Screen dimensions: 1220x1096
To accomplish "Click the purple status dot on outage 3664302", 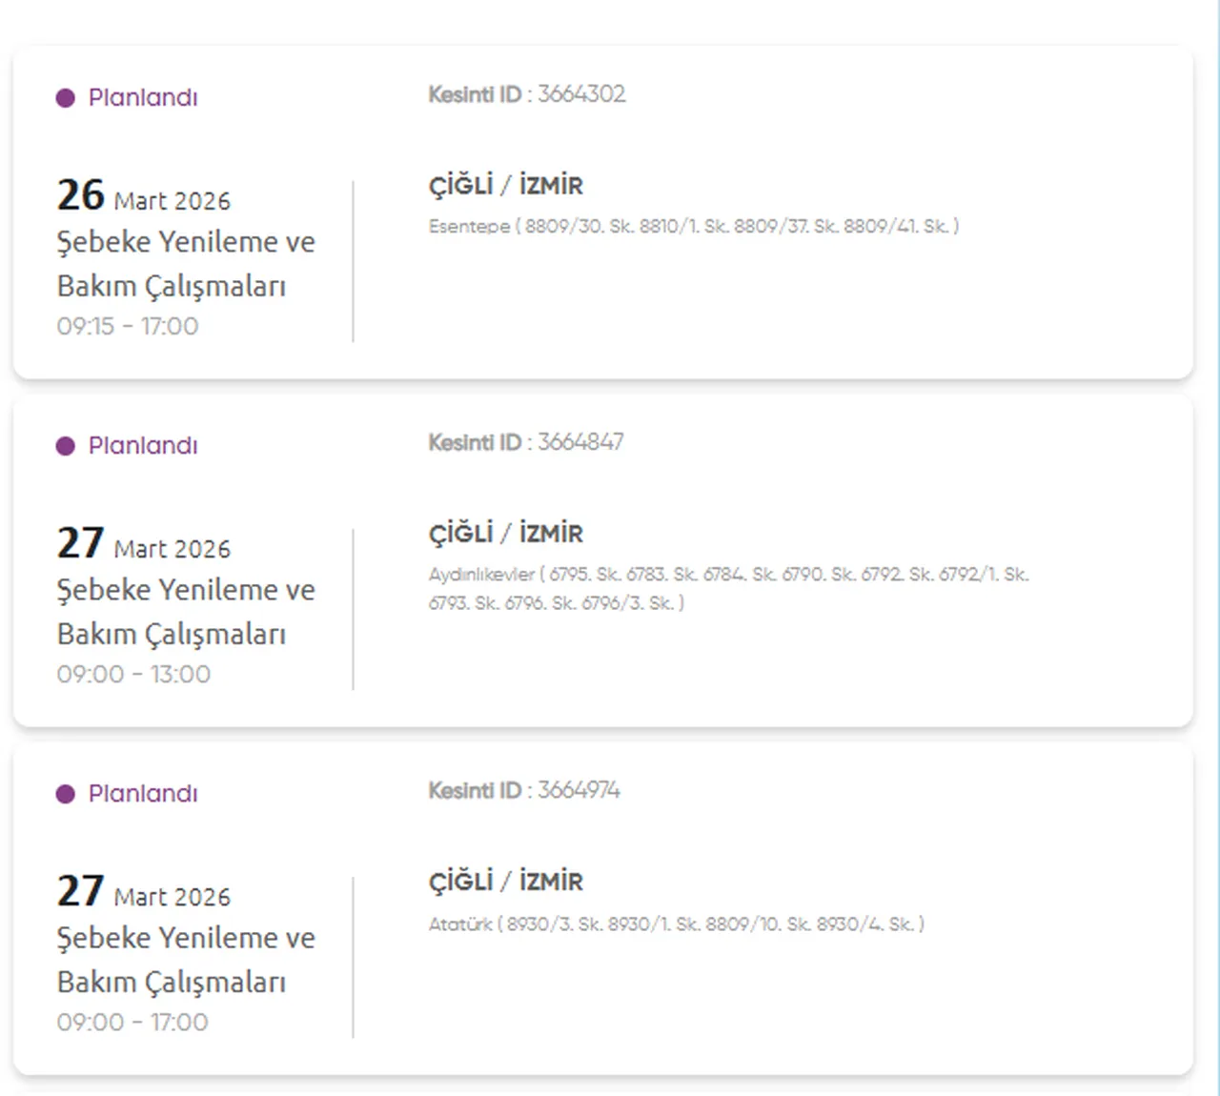I will point(65,98).
